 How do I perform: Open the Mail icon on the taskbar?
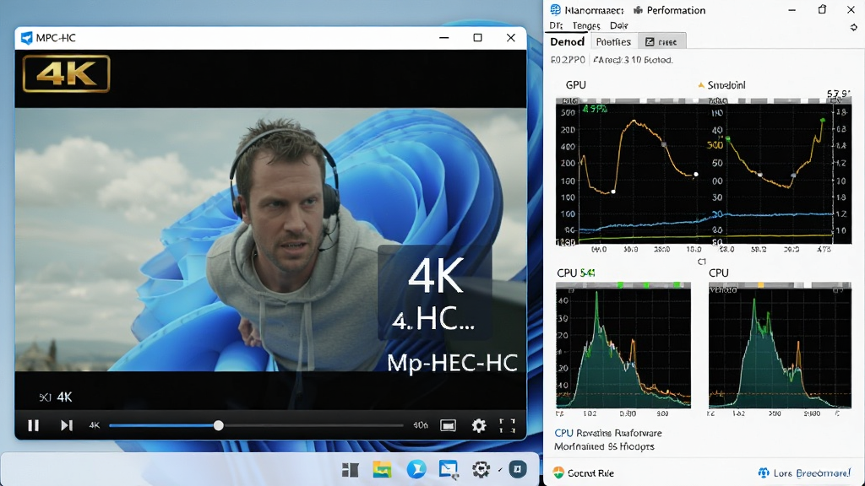click(449, 469)
